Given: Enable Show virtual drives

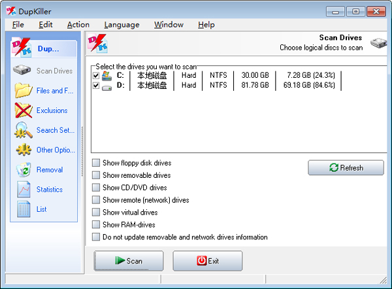Looking at the screenshot, I should pyautogui.click(x=96, y=212).
